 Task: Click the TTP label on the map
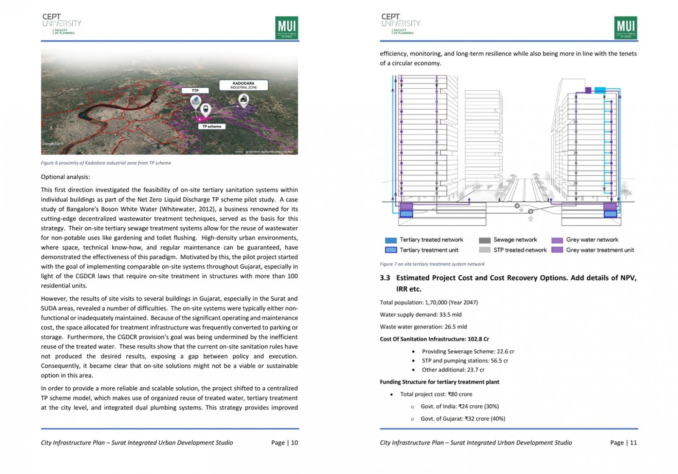(x=195, y=91)
